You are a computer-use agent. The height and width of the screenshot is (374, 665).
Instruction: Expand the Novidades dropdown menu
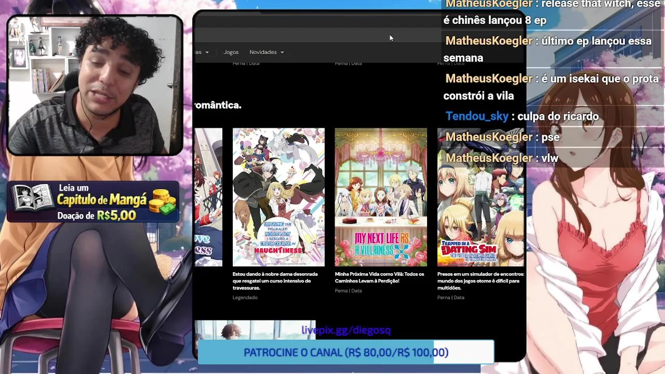pyautogui.click(x=267, y=52)
